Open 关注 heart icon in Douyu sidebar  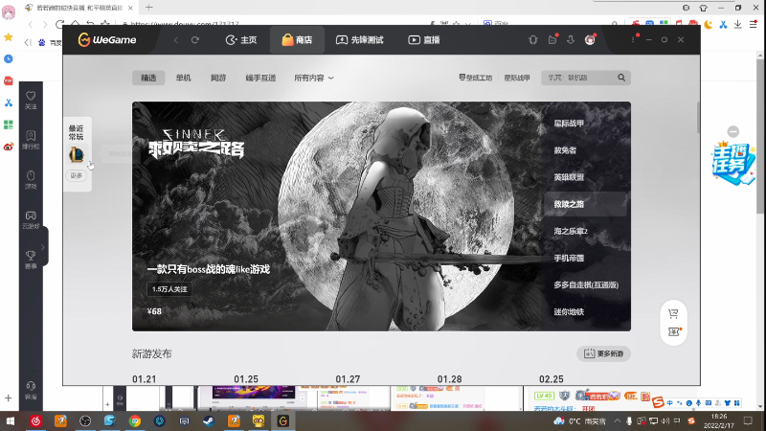(x=31, y=100)
